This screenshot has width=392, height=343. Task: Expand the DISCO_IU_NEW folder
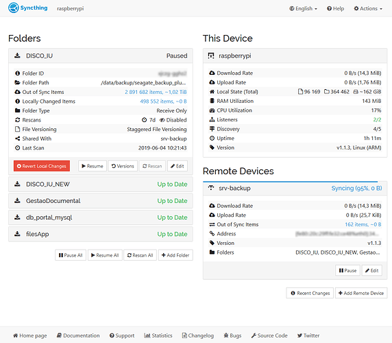click(x=101, y=184)
